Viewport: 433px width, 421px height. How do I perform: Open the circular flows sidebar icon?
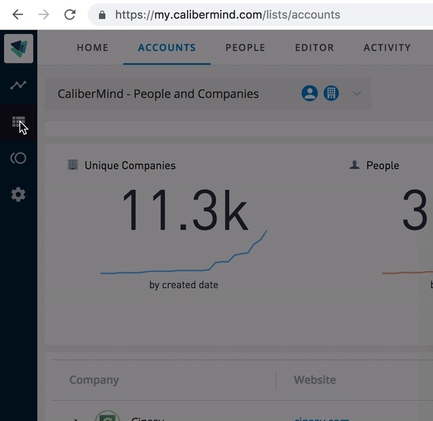pyautogui.click(x=18, y=158)
